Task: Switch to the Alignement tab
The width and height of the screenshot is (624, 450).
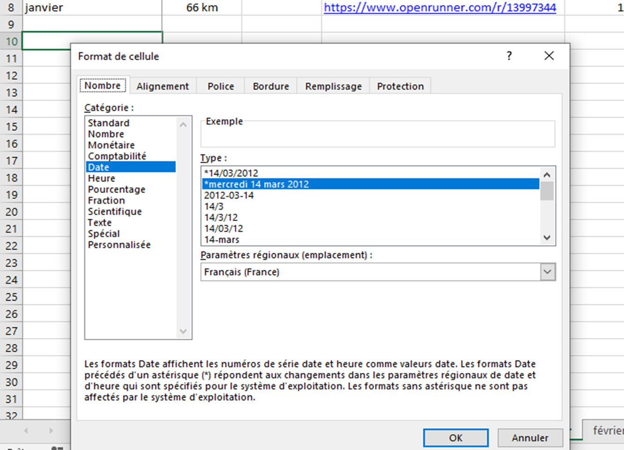Action: (162, 86)
